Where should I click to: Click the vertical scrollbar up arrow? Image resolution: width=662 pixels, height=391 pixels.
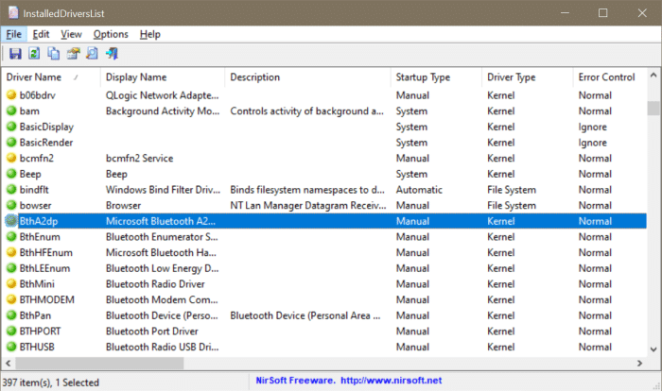pos(653,75)
